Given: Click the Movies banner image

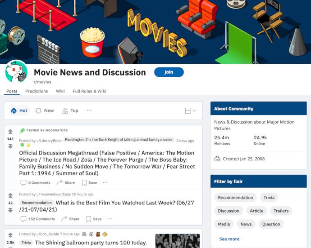Looking at the screenshot, I should click(x=155, y=31).
